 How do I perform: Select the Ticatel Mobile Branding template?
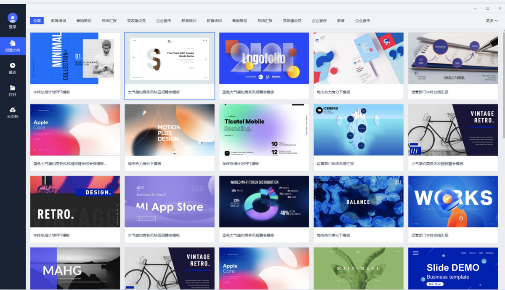point(264,130)
